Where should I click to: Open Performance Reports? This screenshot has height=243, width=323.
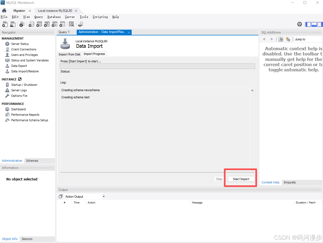25,114
